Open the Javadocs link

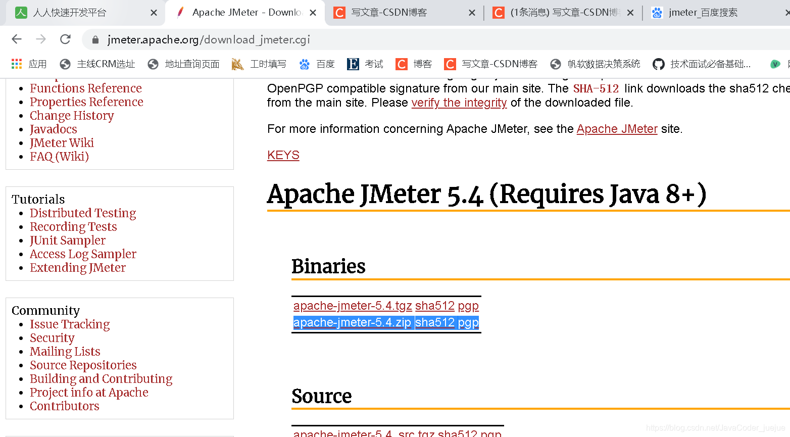[x=54, y=129]
